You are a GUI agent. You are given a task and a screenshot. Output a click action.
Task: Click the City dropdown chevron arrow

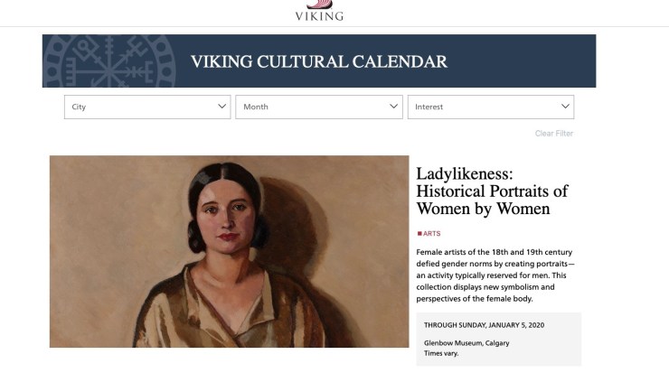pos(223,107)
